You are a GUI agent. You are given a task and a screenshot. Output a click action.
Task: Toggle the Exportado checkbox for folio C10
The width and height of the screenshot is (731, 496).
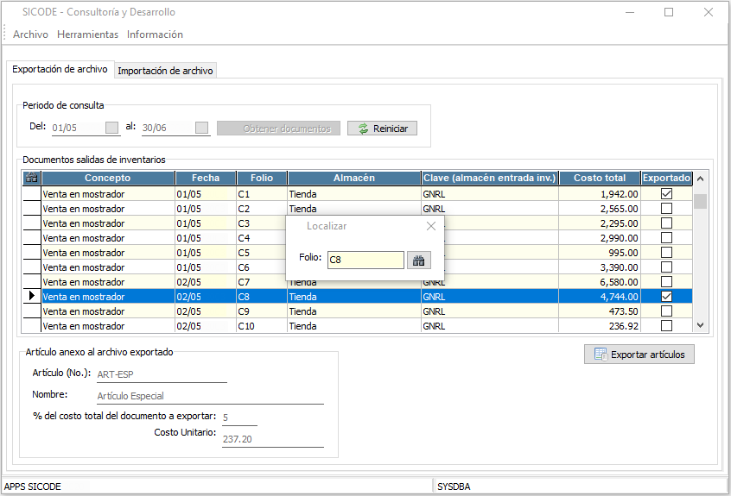666,326
